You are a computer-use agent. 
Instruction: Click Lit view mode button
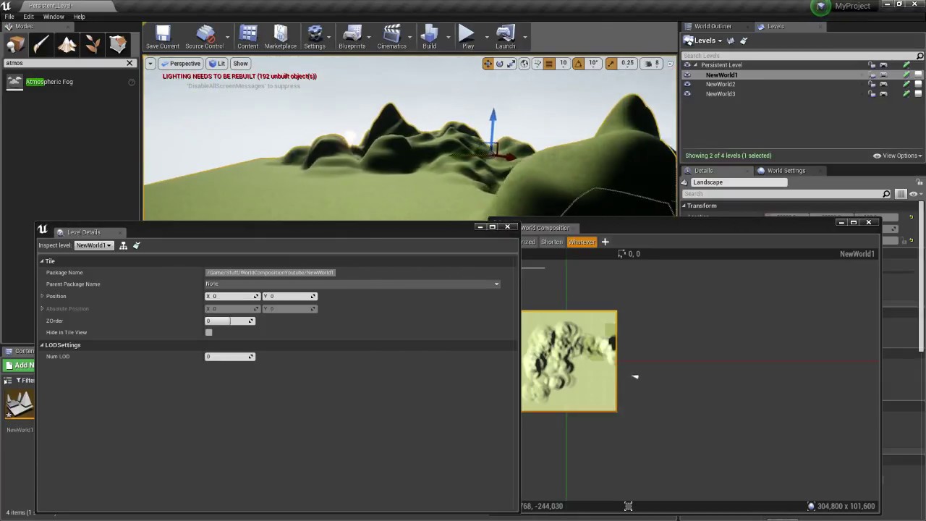[x=217, y=64]
